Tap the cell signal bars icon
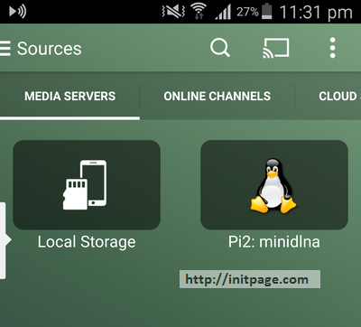 coord(223,12)
